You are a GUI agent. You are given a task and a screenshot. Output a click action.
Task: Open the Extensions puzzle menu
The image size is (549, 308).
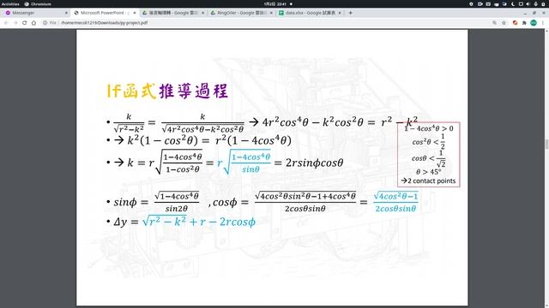[x=524, y=23]
